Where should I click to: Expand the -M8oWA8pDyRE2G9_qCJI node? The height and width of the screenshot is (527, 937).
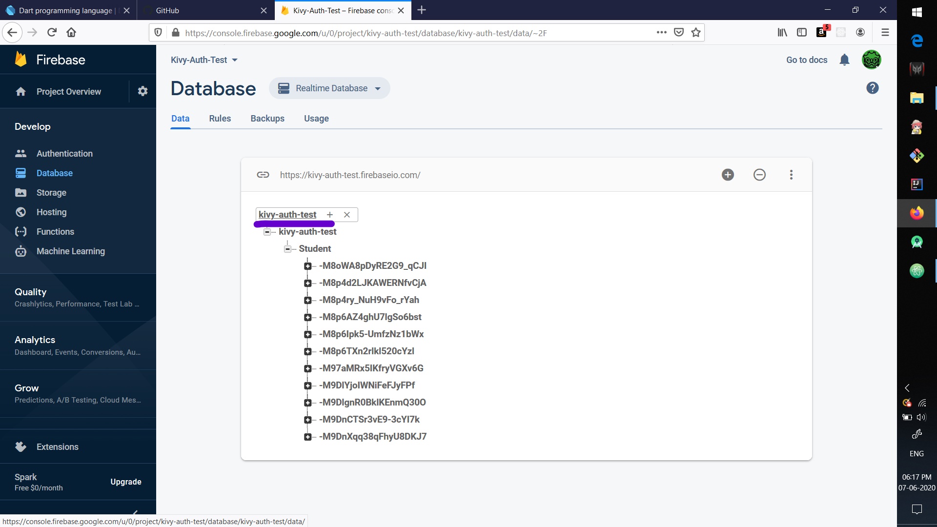pyautogui.click(x=307, y=266)
